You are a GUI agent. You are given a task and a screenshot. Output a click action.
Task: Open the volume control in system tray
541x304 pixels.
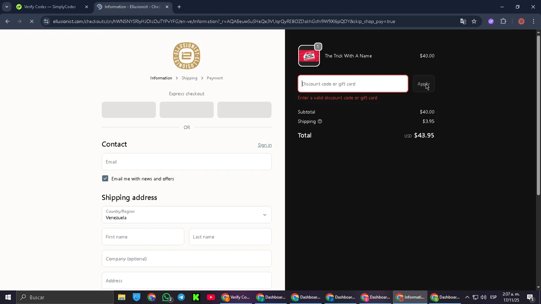pyautogui.click(x=483, y=298)
